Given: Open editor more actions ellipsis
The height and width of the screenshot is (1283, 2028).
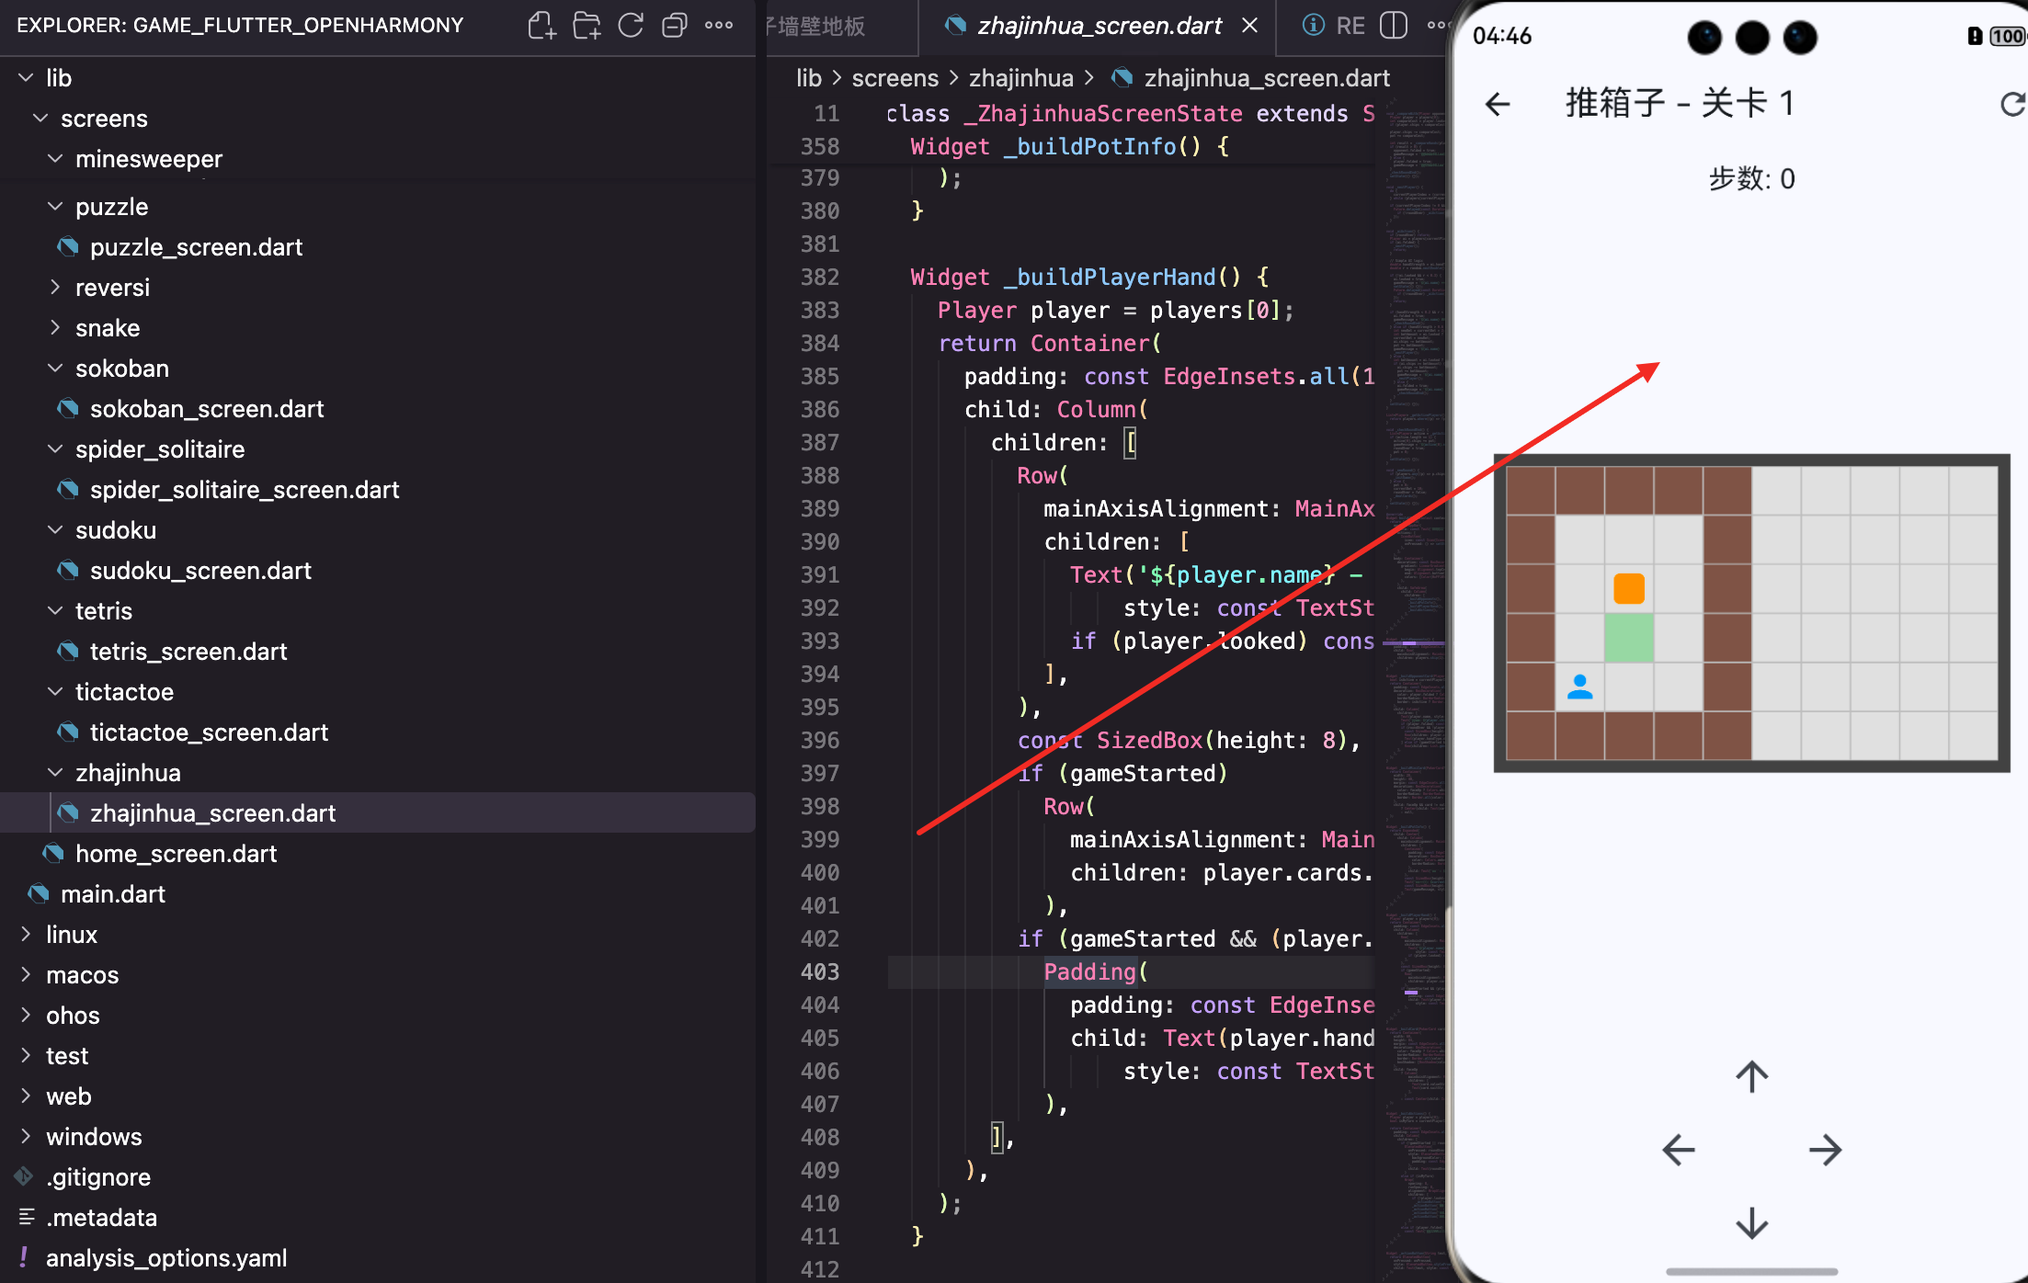Looking at the screenshot, I should [1437, 26].
